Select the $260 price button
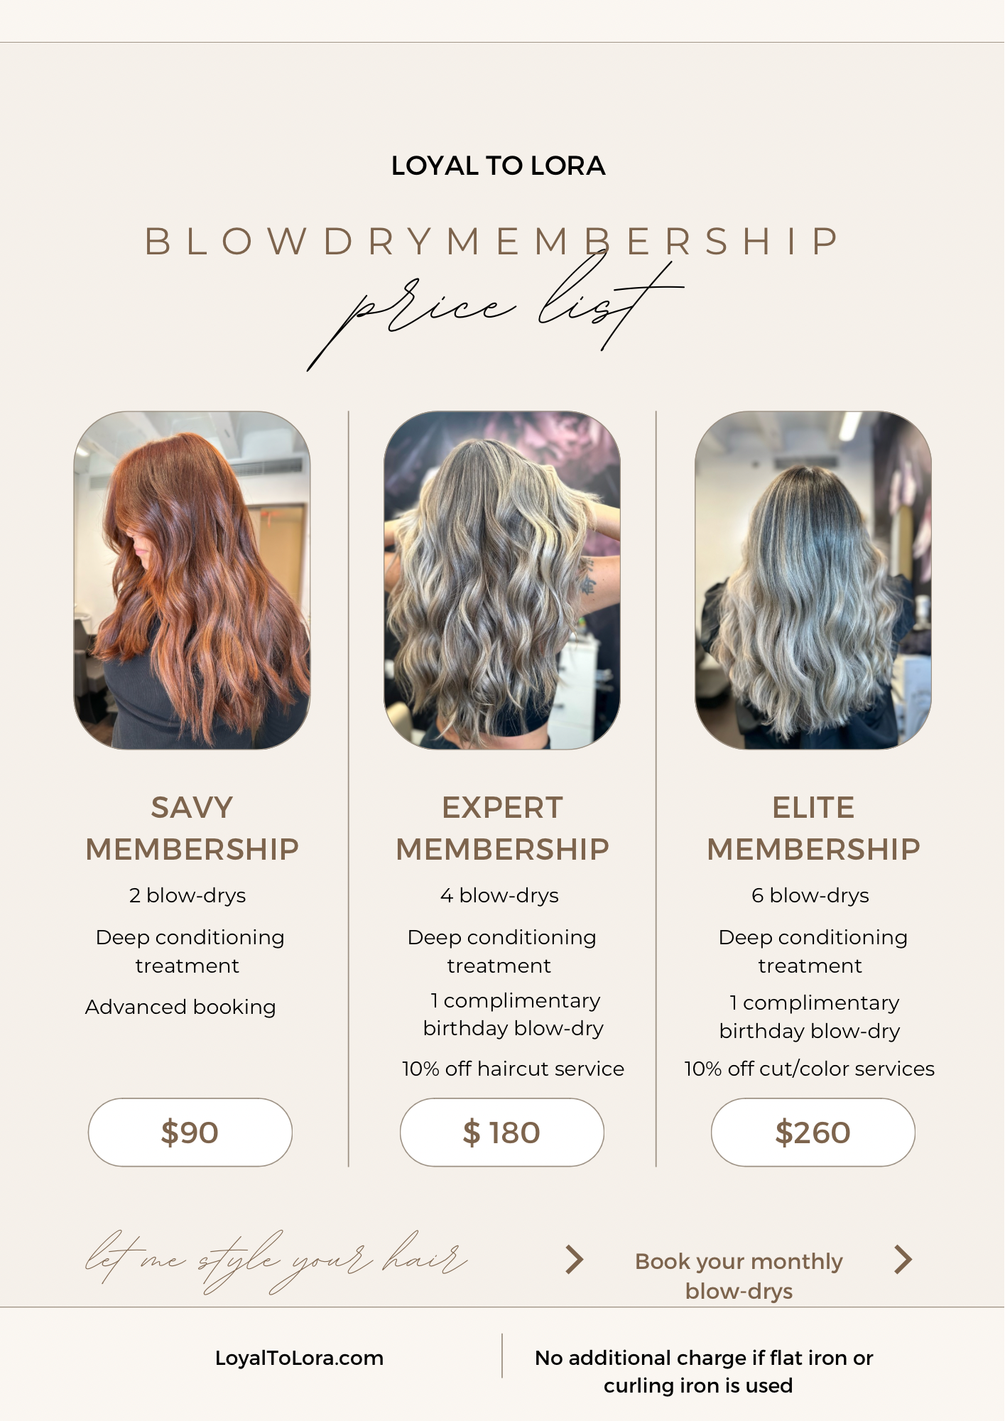The width and height of the screenshot is (1005, 1421). pyautogui.click(x=813, y=1132)
